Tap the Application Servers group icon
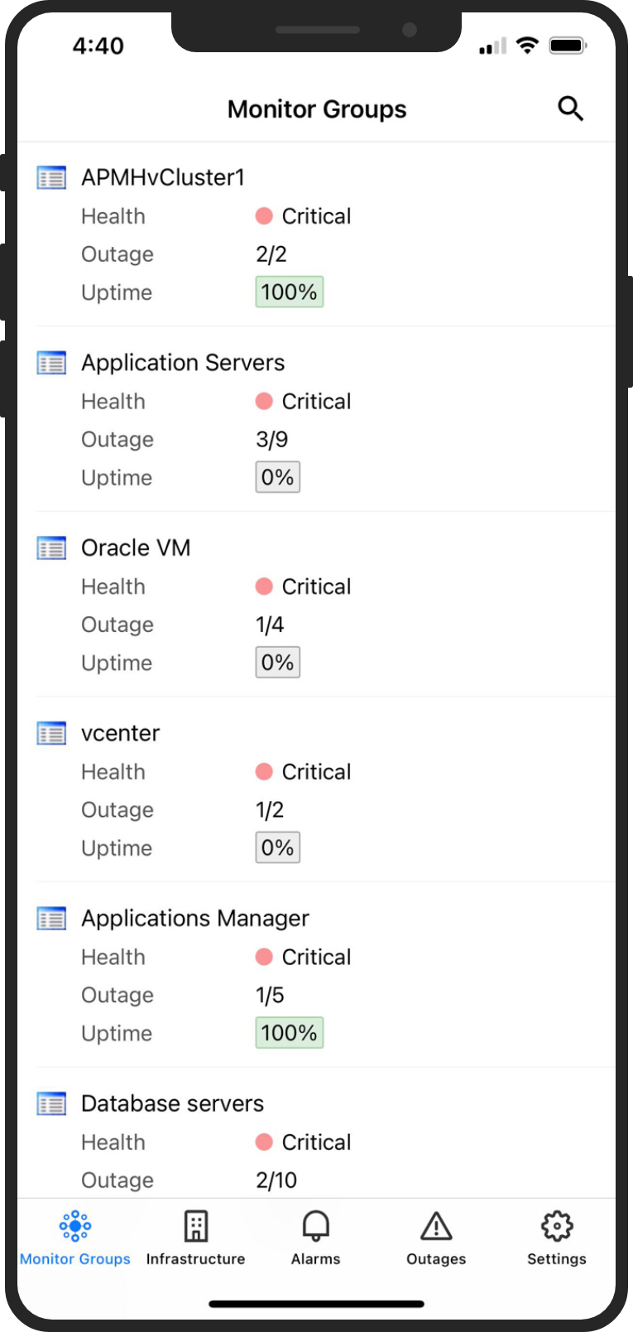The image size is (633, 1332). click(x=51, y=363)
